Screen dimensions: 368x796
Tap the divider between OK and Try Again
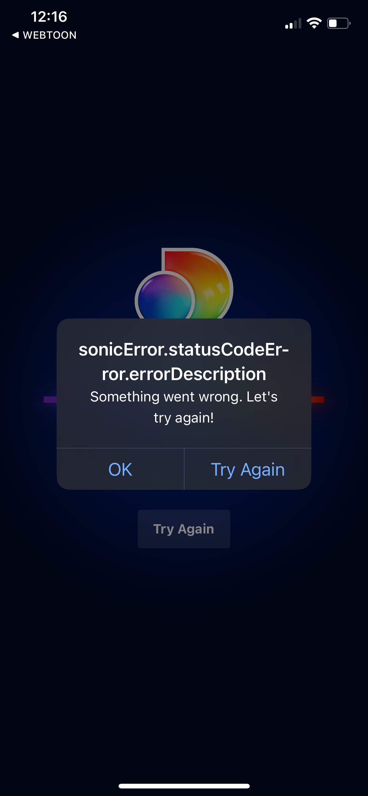[184, 469]
